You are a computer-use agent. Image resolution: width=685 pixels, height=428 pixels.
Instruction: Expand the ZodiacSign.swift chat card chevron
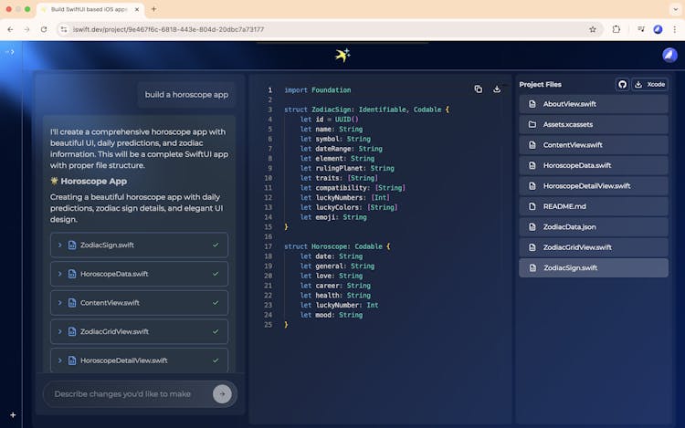[x=60, y=245]
